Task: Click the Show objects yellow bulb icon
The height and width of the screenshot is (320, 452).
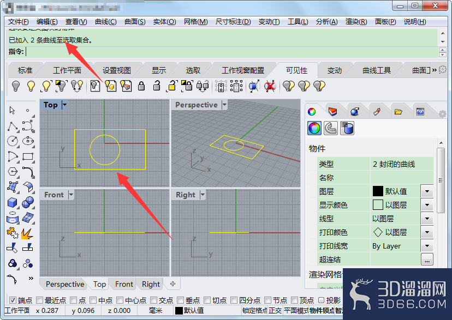Action: [31, 86]
